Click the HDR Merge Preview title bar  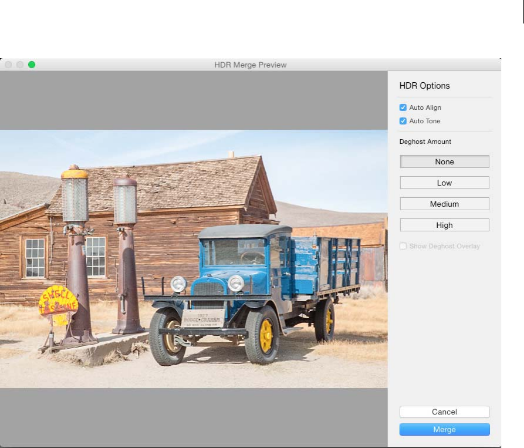pos(251,65)
